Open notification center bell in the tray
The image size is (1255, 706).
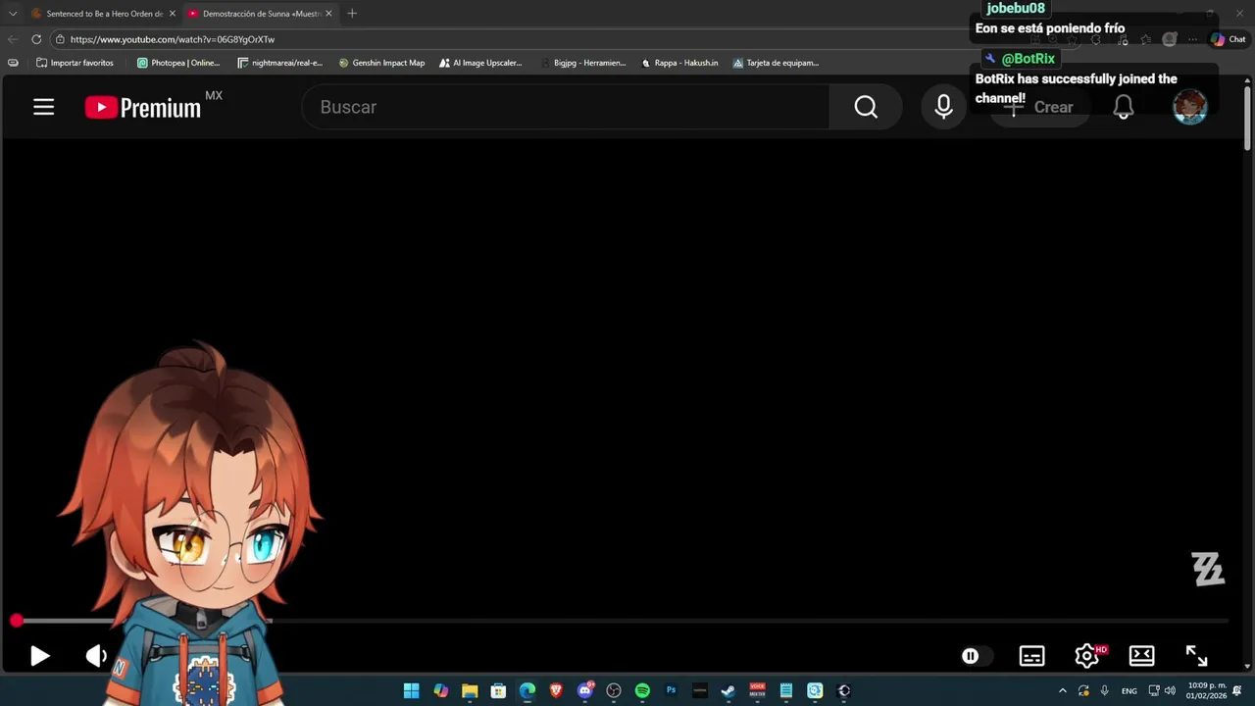(1237, 691)
